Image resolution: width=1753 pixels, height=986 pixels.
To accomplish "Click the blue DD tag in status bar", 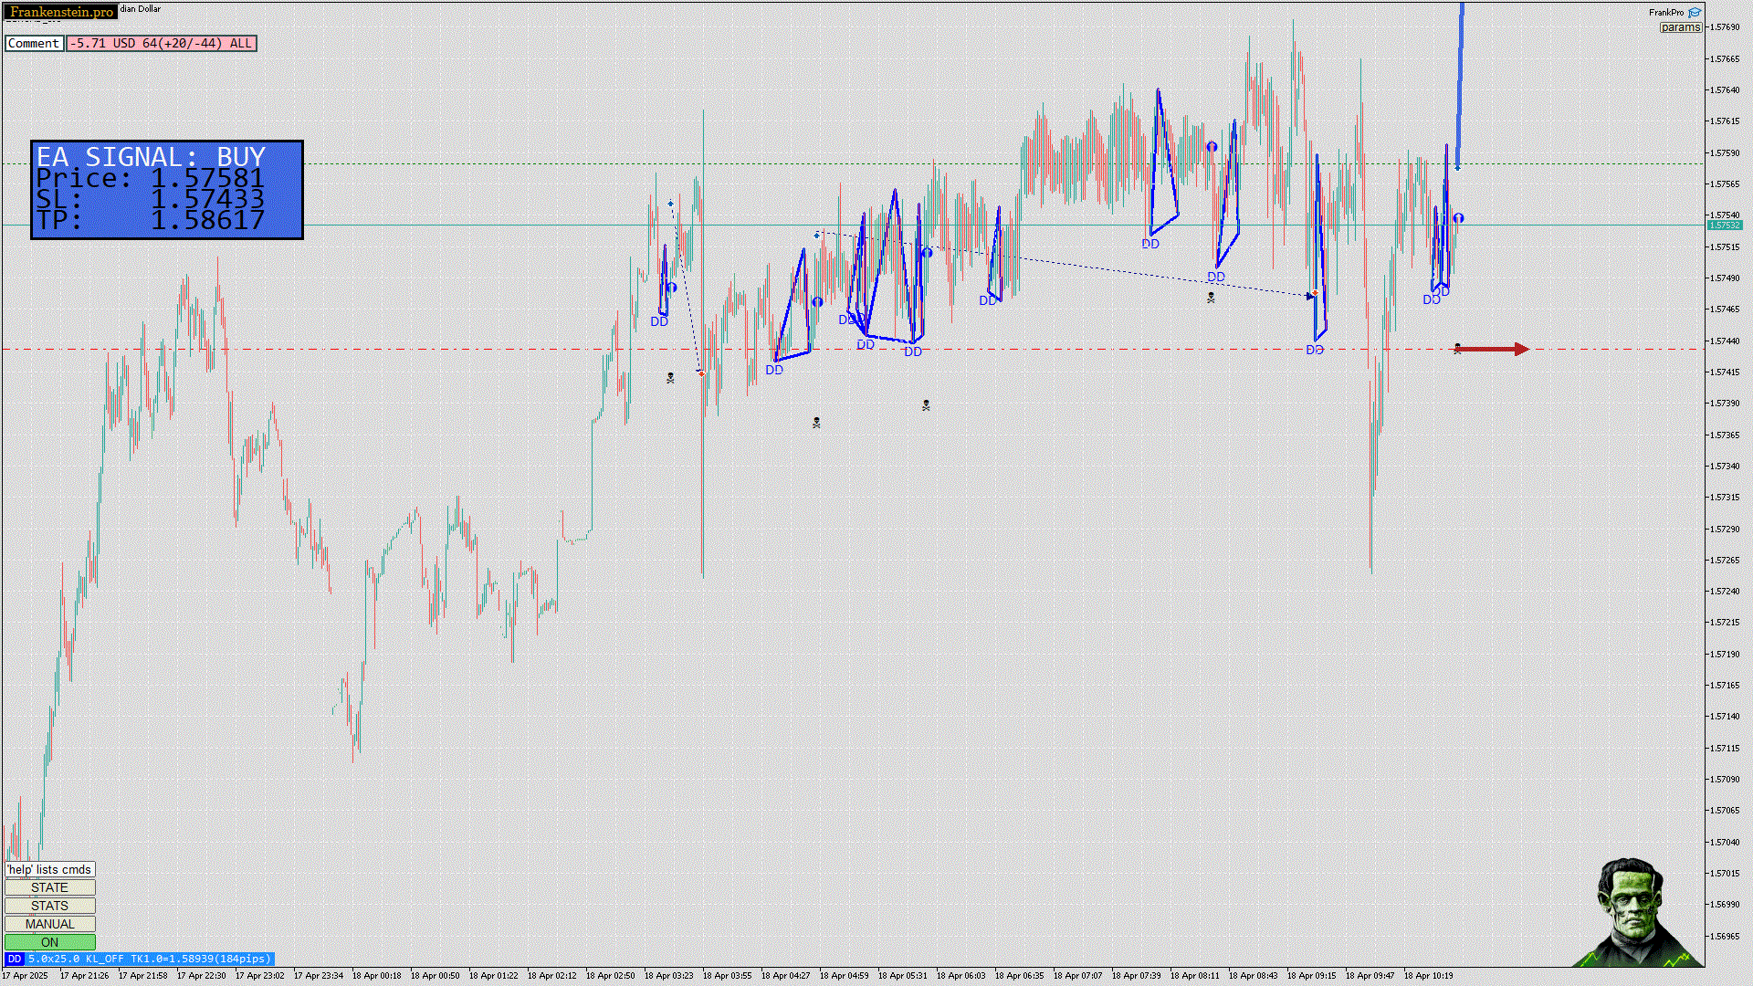I will (14, 959).
